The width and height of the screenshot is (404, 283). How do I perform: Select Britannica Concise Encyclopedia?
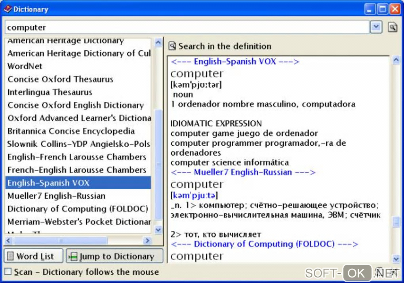[78, 131]
